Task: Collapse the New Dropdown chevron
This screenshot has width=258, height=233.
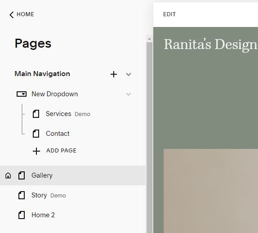Action: [x=129, y=94]
